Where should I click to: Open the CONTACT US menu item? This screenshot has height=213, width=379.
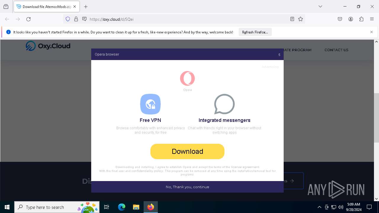coord(336,50)
